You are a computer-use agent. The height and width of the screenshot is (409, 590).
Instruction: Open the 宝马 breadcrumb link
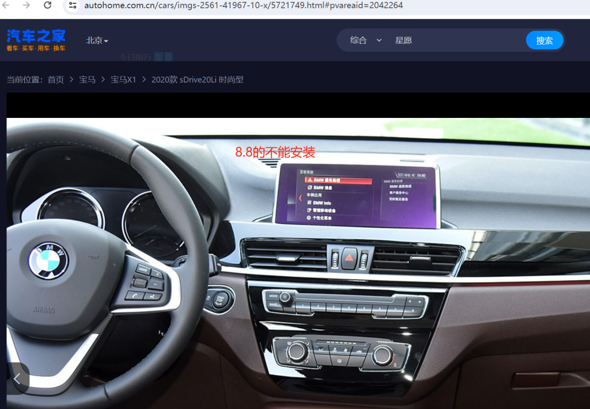[87, 79]
